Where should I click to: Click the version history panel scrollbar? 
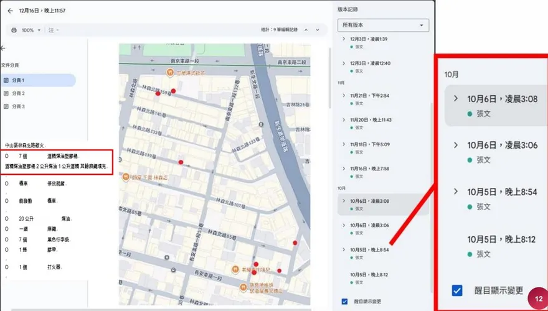(432, 197)
